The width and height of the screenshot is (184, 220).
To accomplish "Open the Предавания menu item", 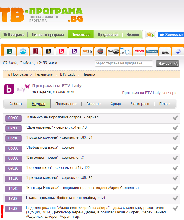I will (x=108, y=35).
